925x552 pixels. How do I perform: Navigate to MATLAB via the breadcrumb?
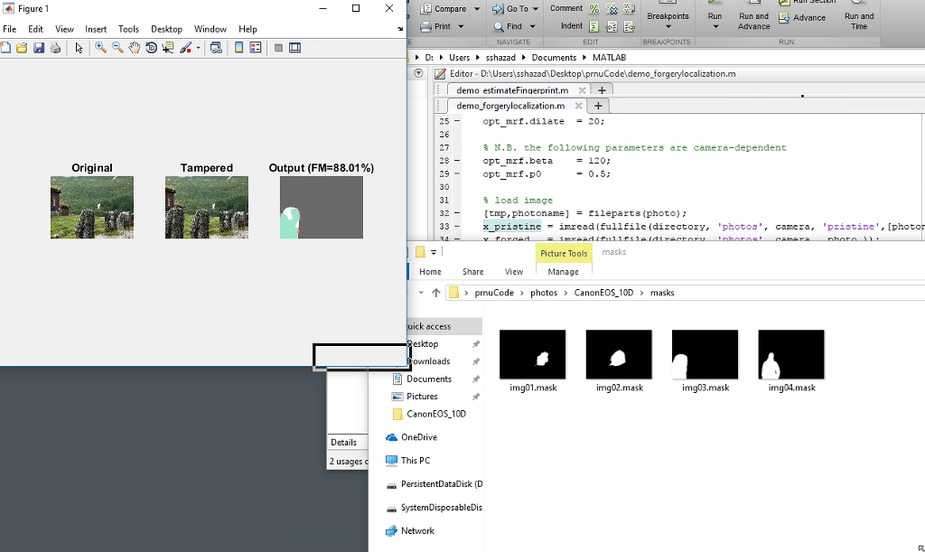click(608, 56)
